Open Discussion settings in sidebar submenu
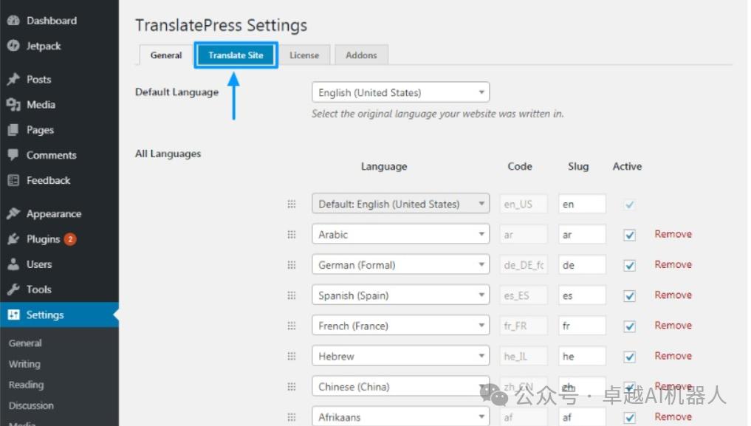The image size is (751, 426). point(31,405)
